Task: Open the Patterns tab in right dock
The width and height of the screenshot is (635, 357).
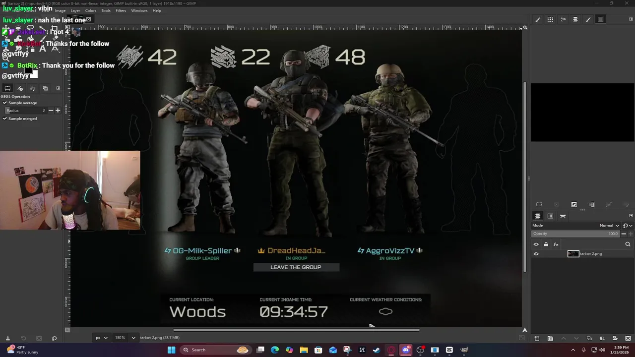Action: [550, 19]
